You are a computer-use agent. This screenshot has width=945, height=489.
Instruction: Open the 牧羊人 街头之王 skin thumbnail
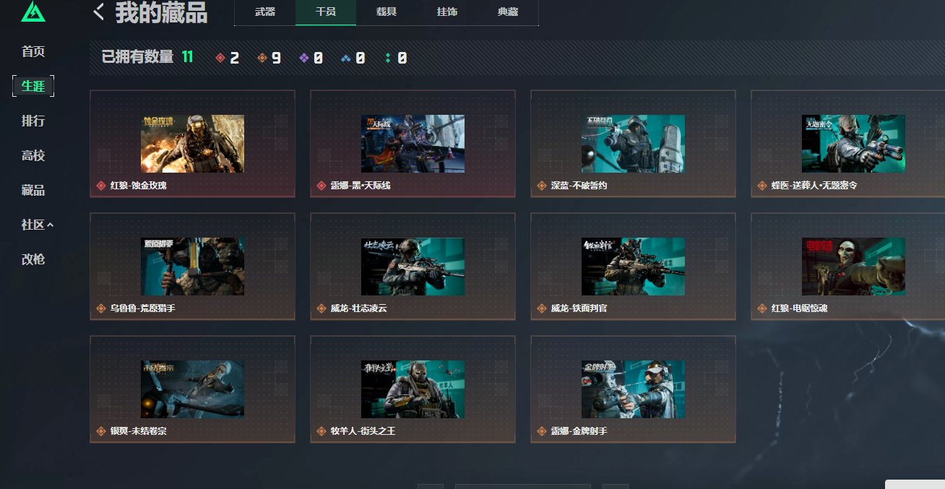(413, 389)
